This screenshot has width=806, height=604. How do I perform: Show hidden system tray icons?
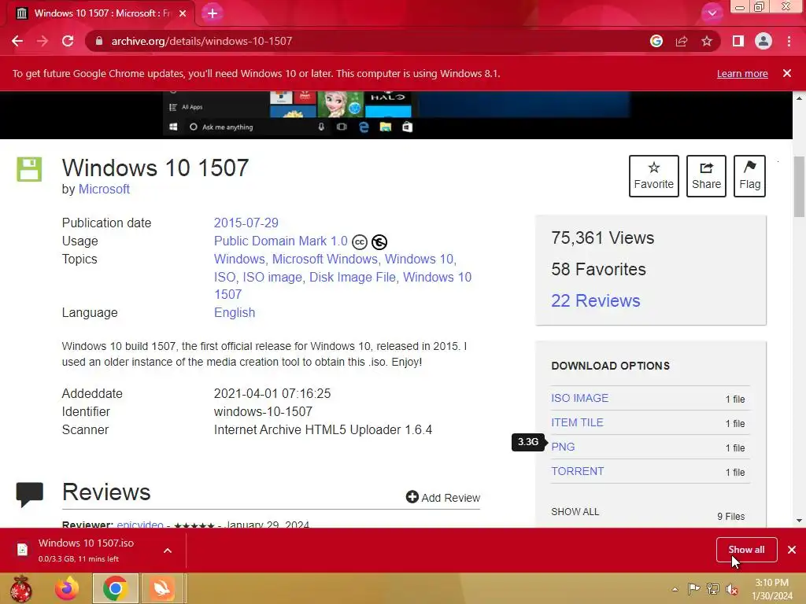pos(675,589)
